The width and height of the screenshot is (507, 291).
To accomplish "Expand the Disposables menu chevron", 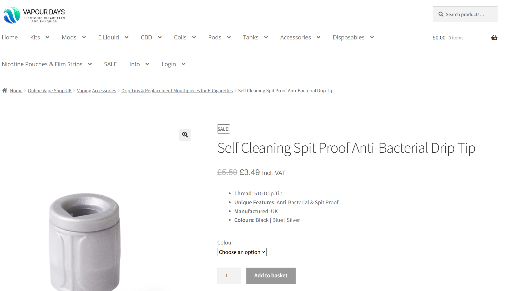I will [x=372, y=37].
